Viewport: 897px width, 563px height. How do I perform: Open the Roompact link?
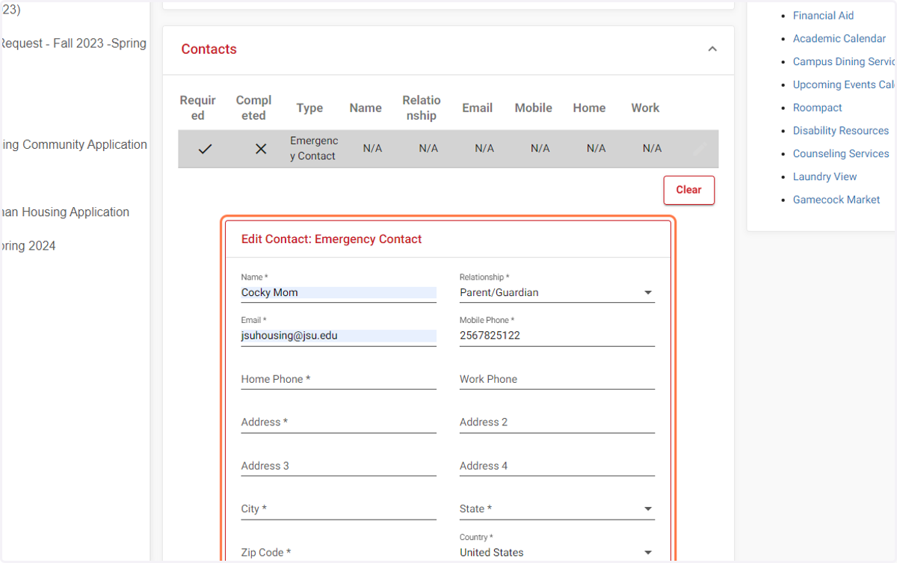[x=818, y=108]
